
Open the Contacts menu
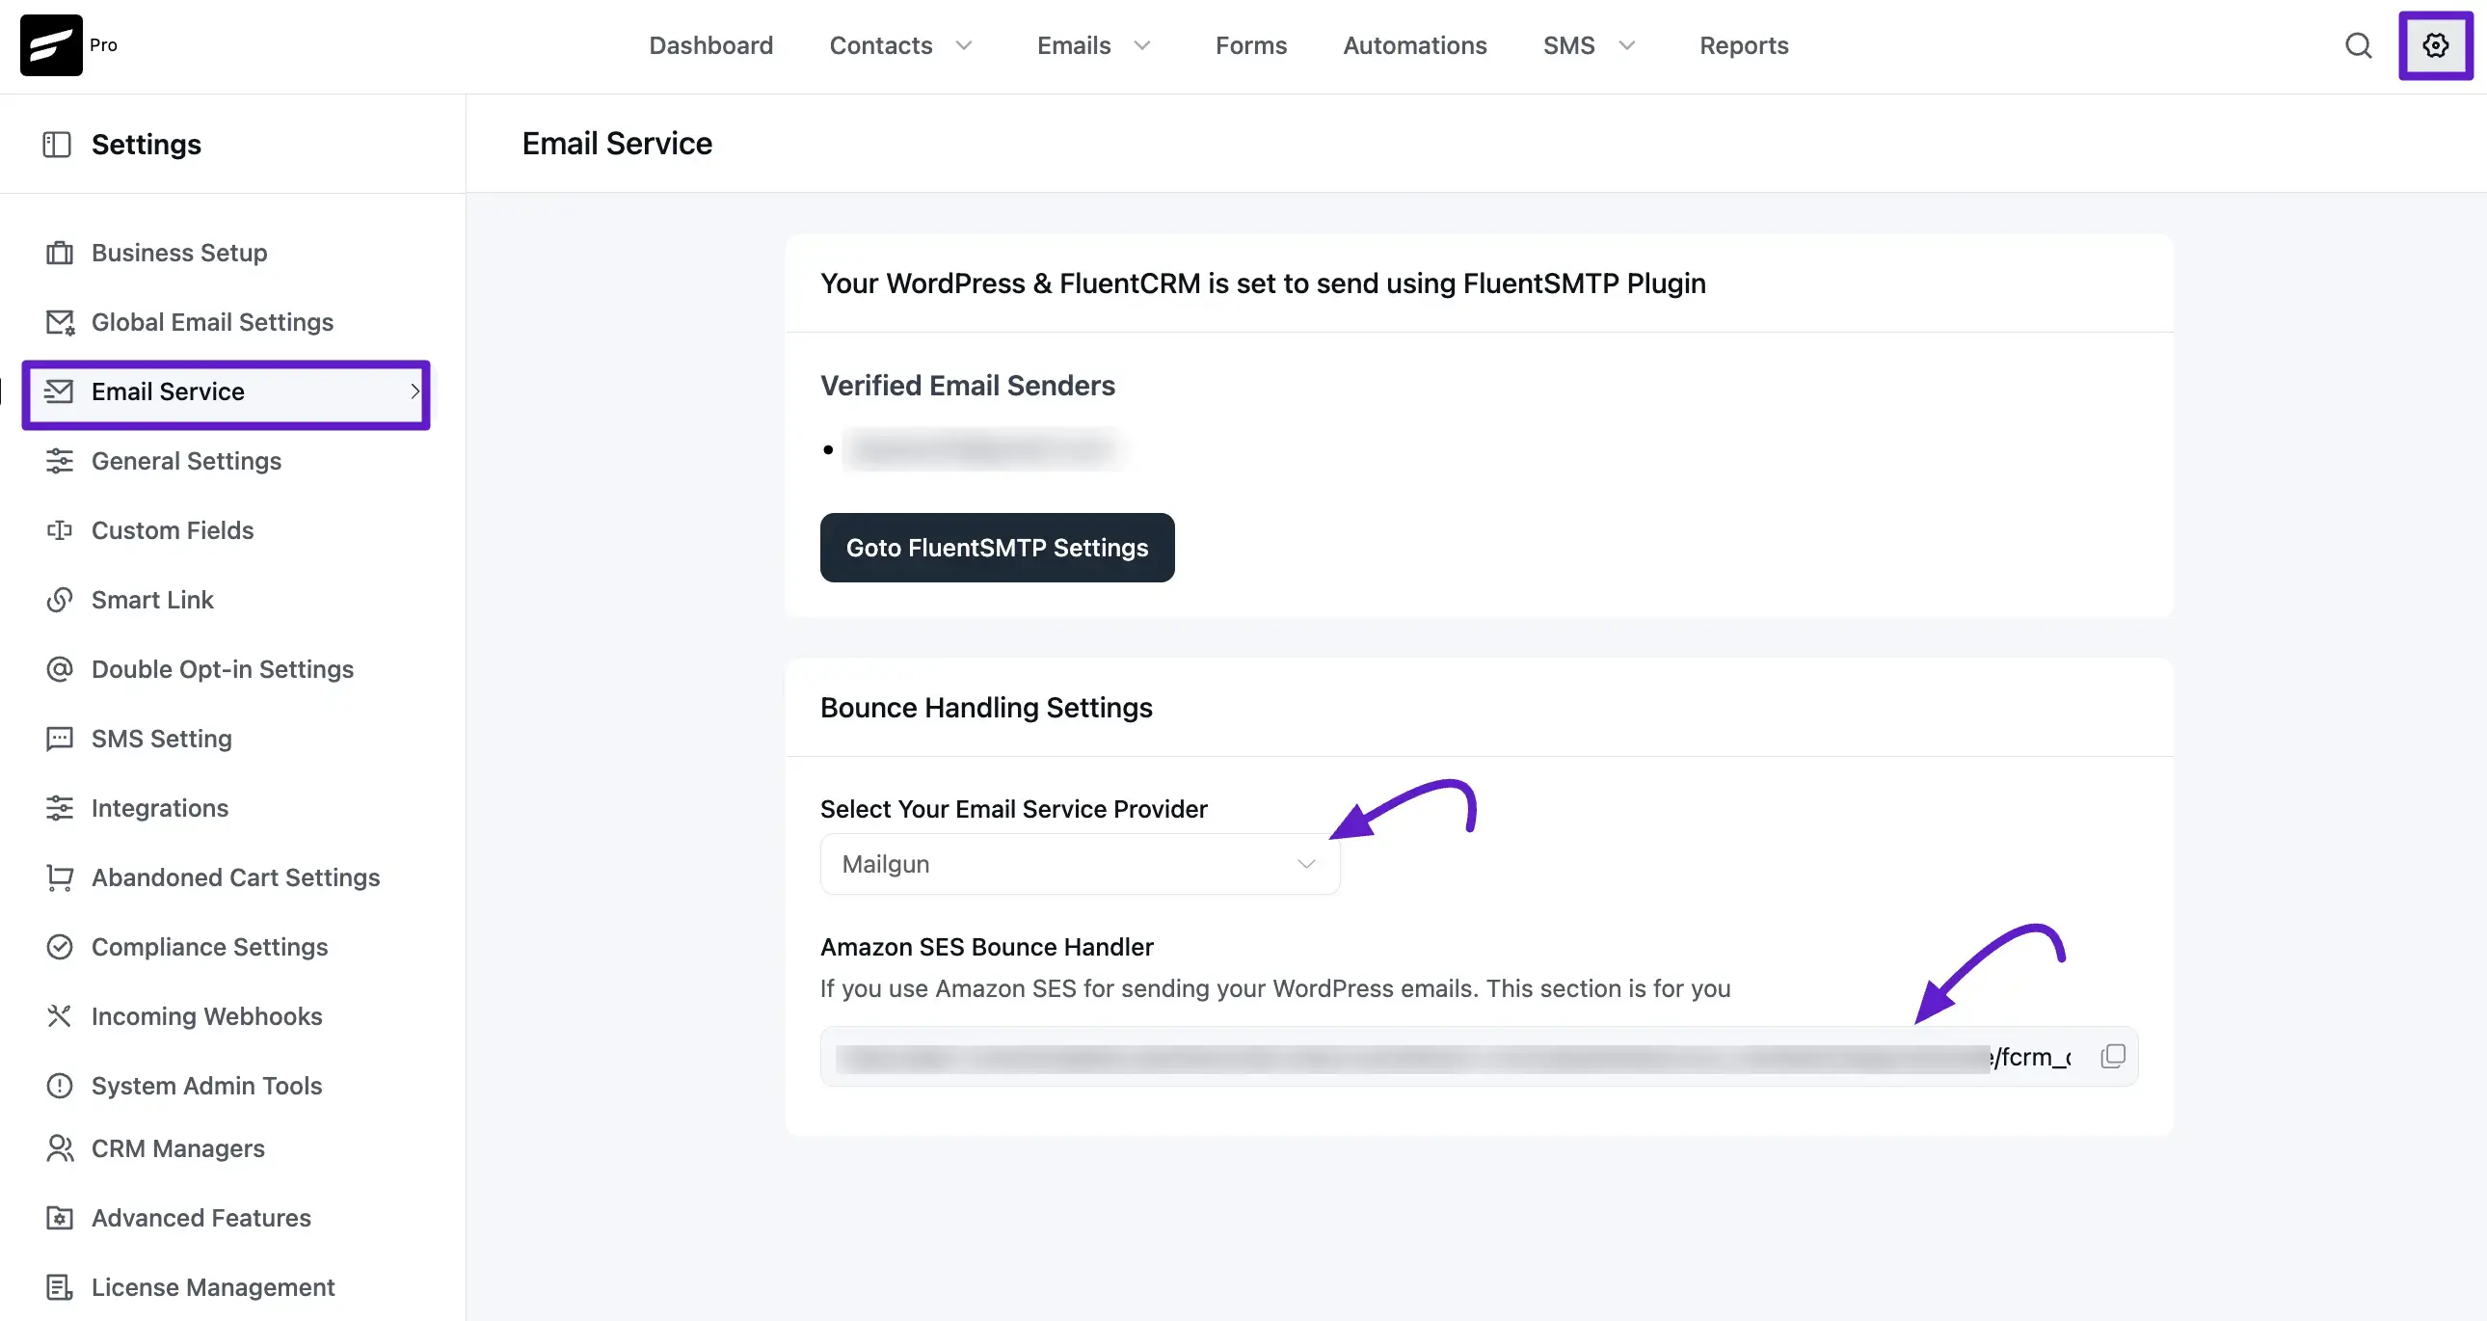(881, 45)
